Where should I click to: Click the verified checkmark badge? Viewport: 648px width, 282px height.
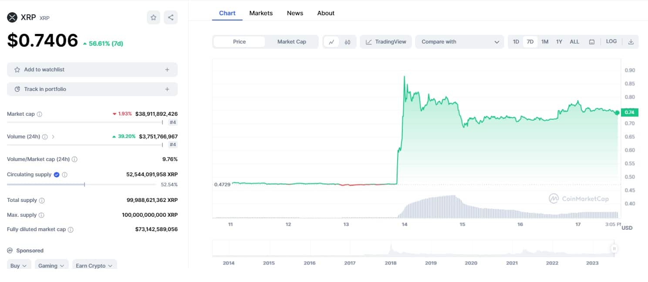point(56,175)
